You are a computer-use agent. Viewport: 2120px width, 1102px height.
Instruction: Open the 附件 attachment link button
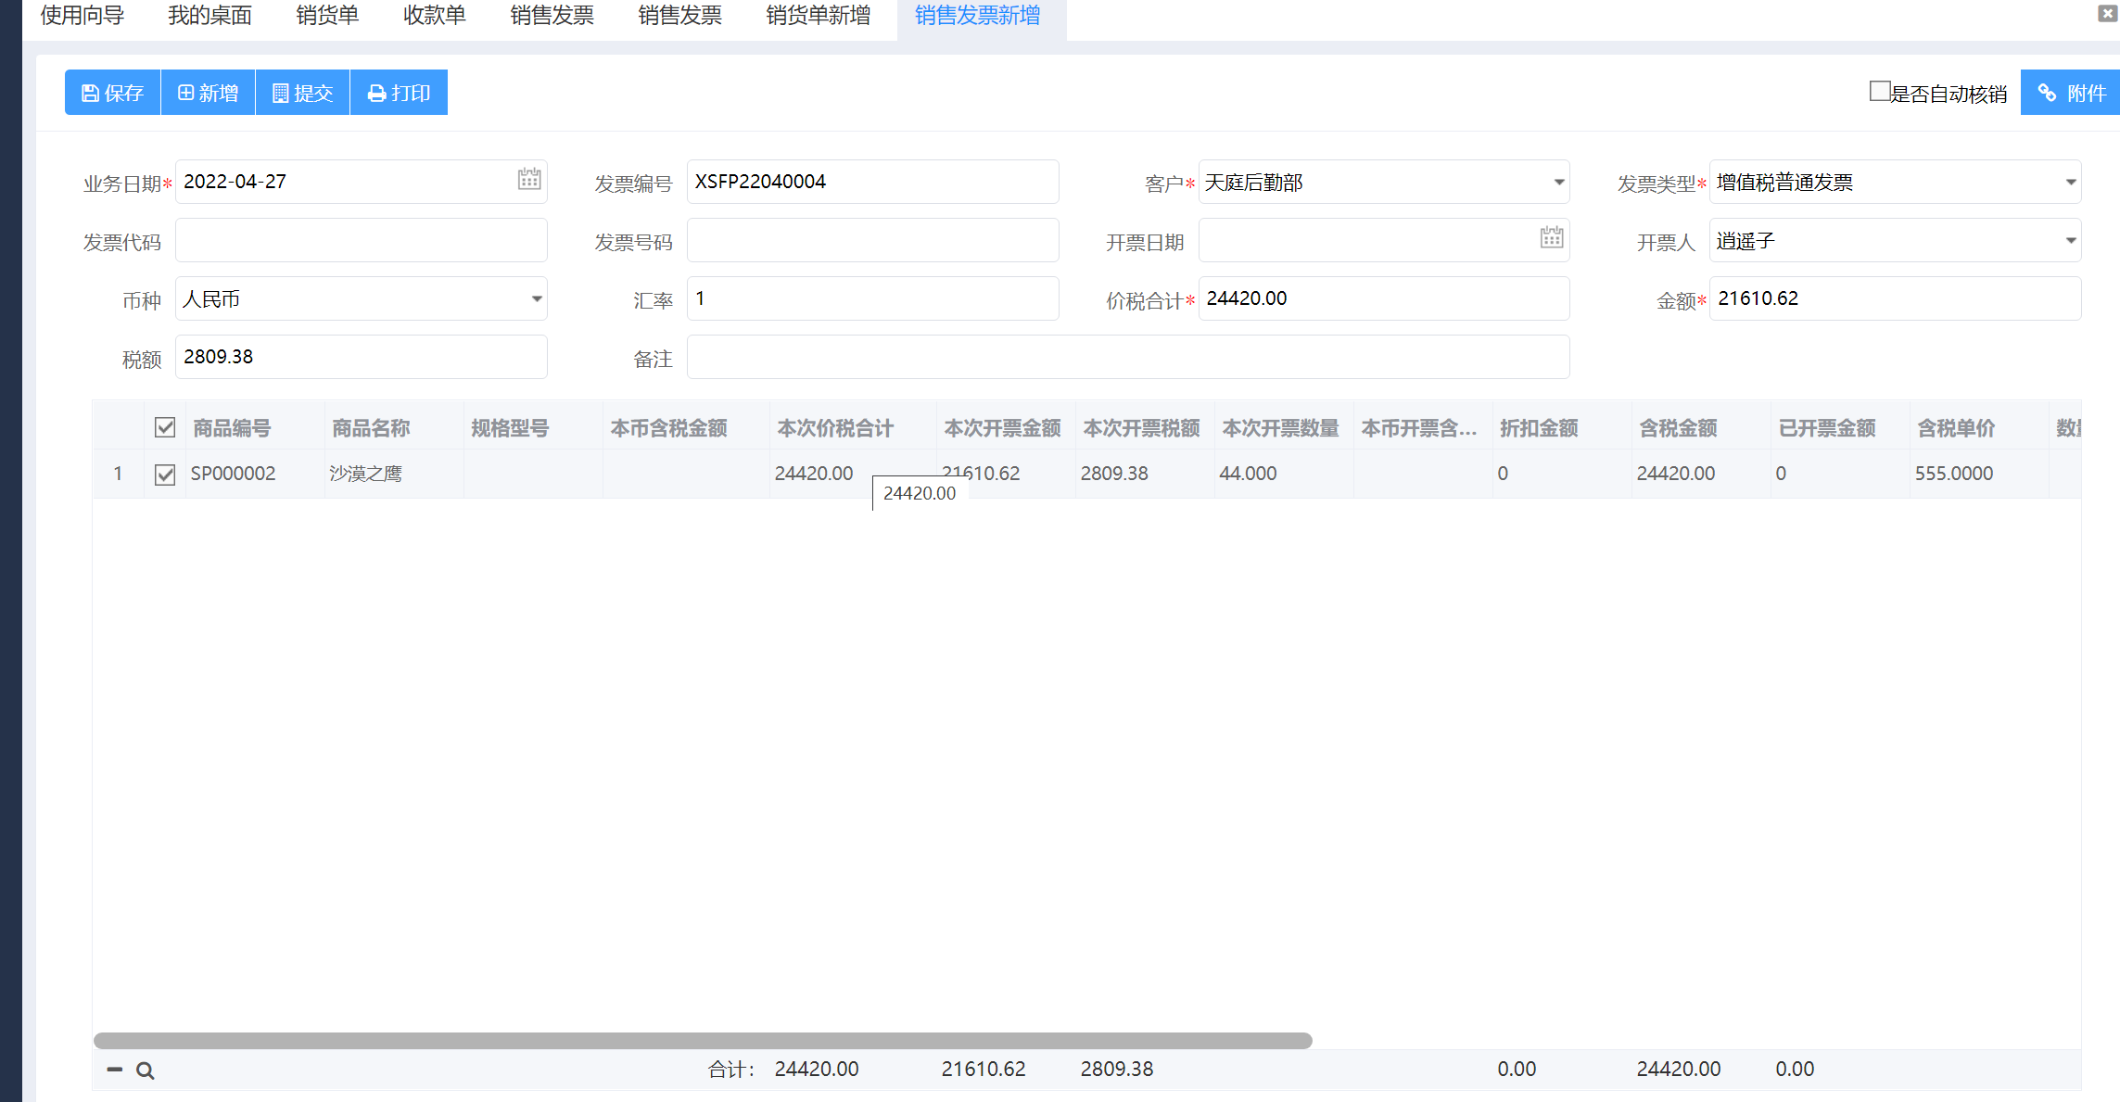point(2070,93)
